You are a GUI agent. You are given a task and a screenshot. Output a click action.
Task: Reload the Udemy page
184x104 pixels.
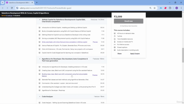tap(12, 8)
